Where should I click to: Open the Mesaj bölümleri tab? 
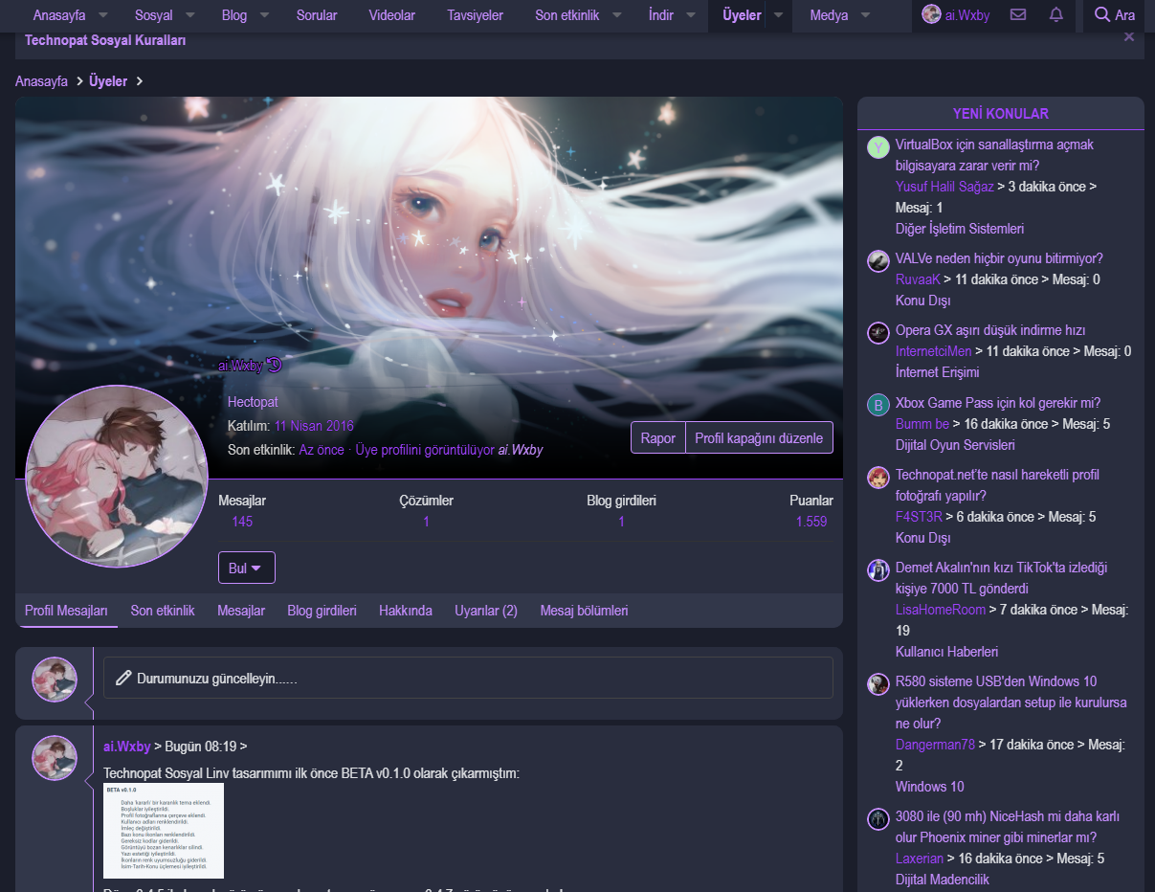(584, 611)
